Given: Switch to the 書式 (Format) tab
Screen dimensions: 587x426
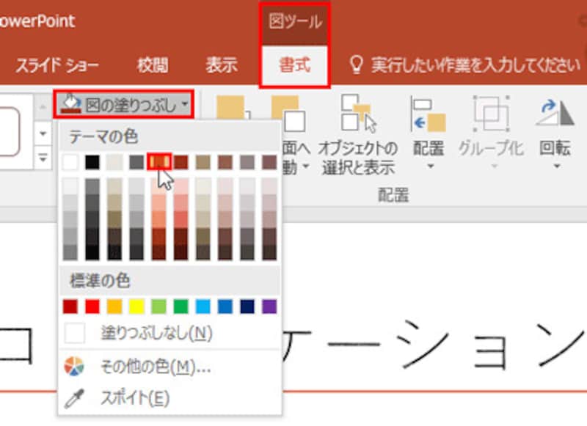Looking at the screenshot, I should click(x=293, y=65).
